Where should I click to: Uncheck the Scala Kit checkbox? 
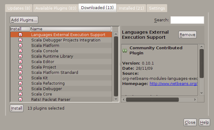coord(20,78)
